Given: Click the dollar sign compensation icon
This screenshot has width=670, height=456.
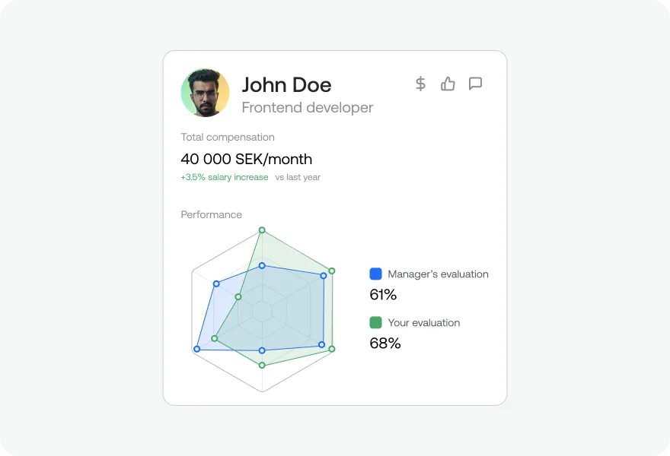Looking at the screenshot, I should click(420, 84).
